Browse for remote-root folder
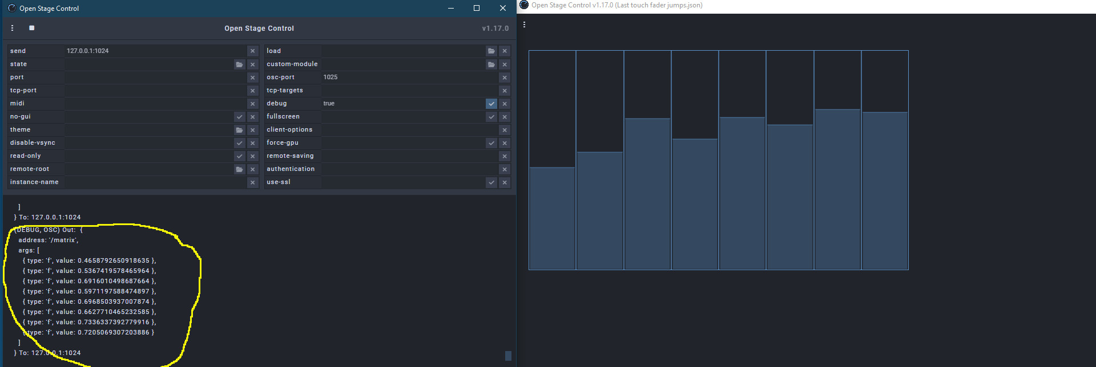The height and width of the screenshot is (367, 1096). pos(239,169)
